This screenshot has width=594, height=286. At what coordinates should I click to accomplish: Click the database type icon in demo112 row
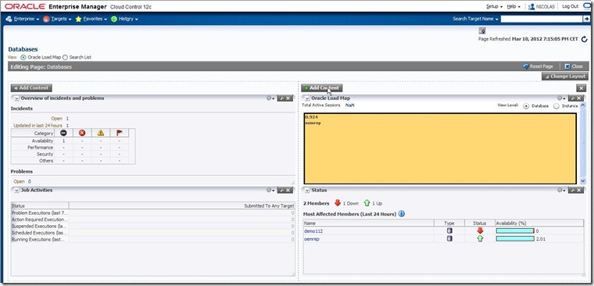(x=449, y=231)
